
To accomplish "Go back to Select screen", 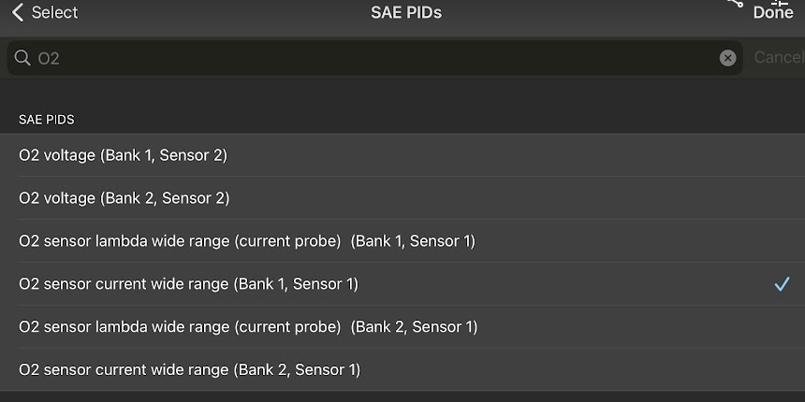I will pos(45,12).
